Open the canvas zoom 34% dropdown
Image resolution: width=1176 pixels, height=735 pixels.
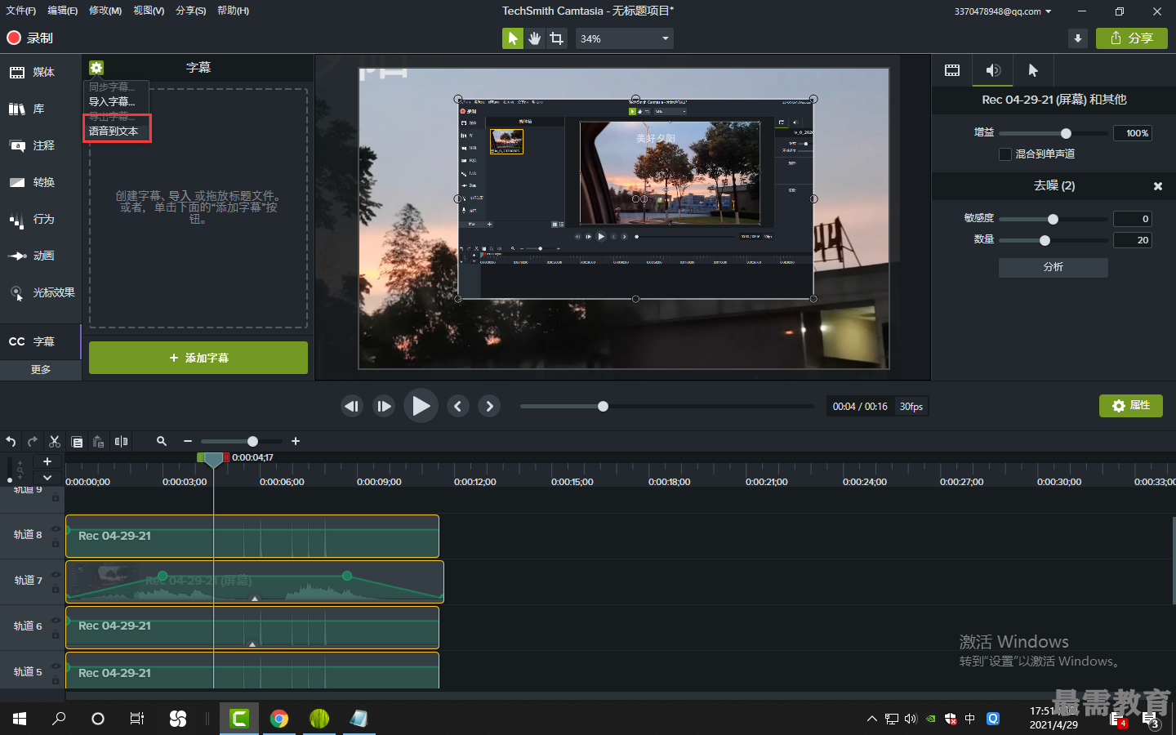(625, 38)
